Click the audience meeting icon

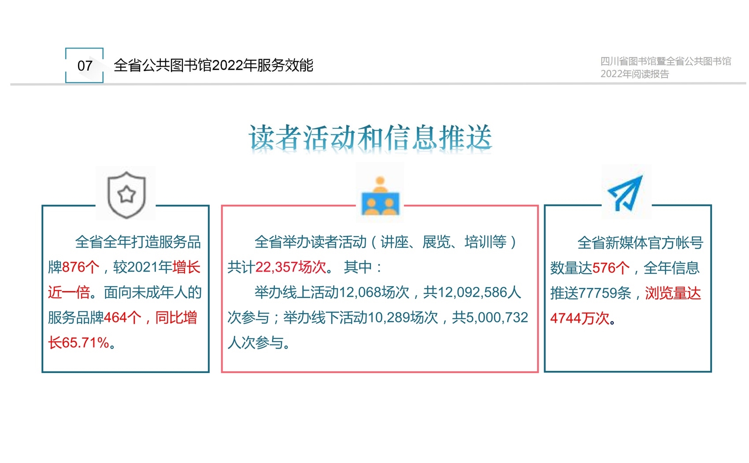tap(380, 196)
